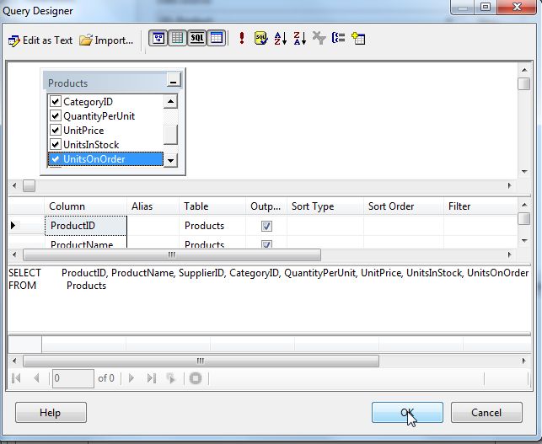The width and height of the screenshot is (542, 444).
Task: Go to next record in results navigator
Action: [x=131, y=378]
